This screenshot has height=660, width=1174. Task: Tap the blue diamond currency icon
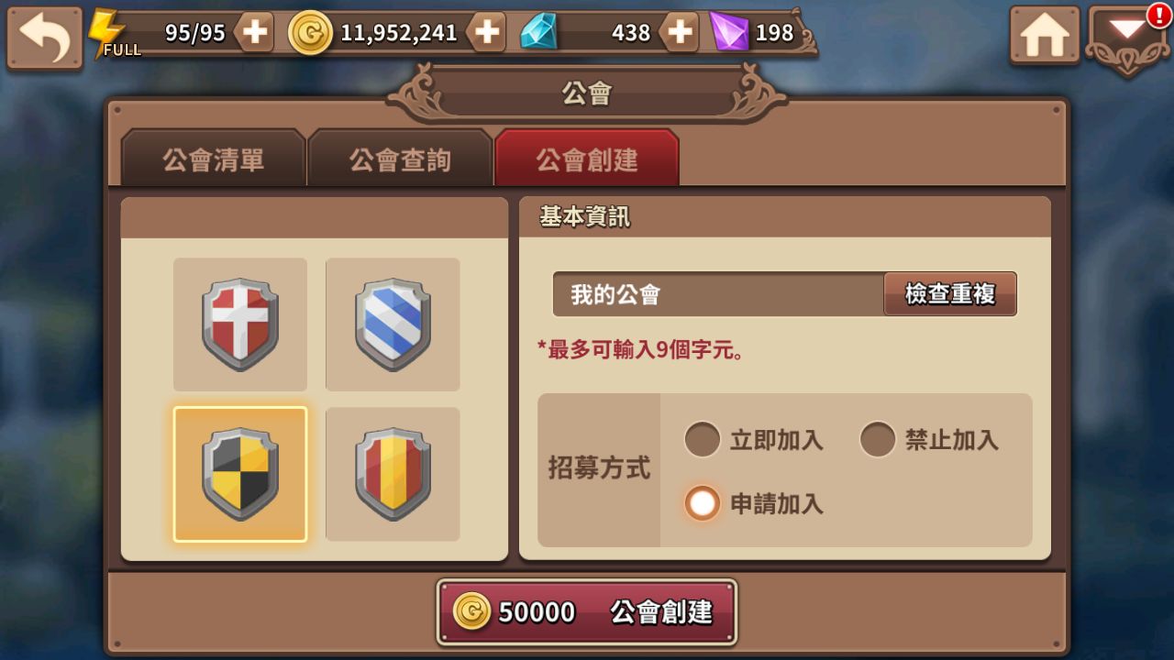pos(539,32)
